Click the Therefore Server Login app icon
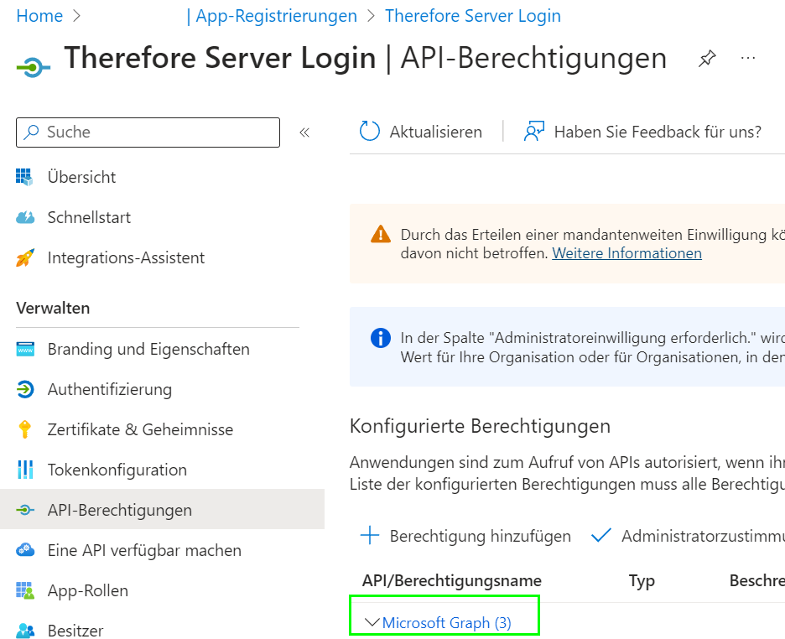 point(33,66)
